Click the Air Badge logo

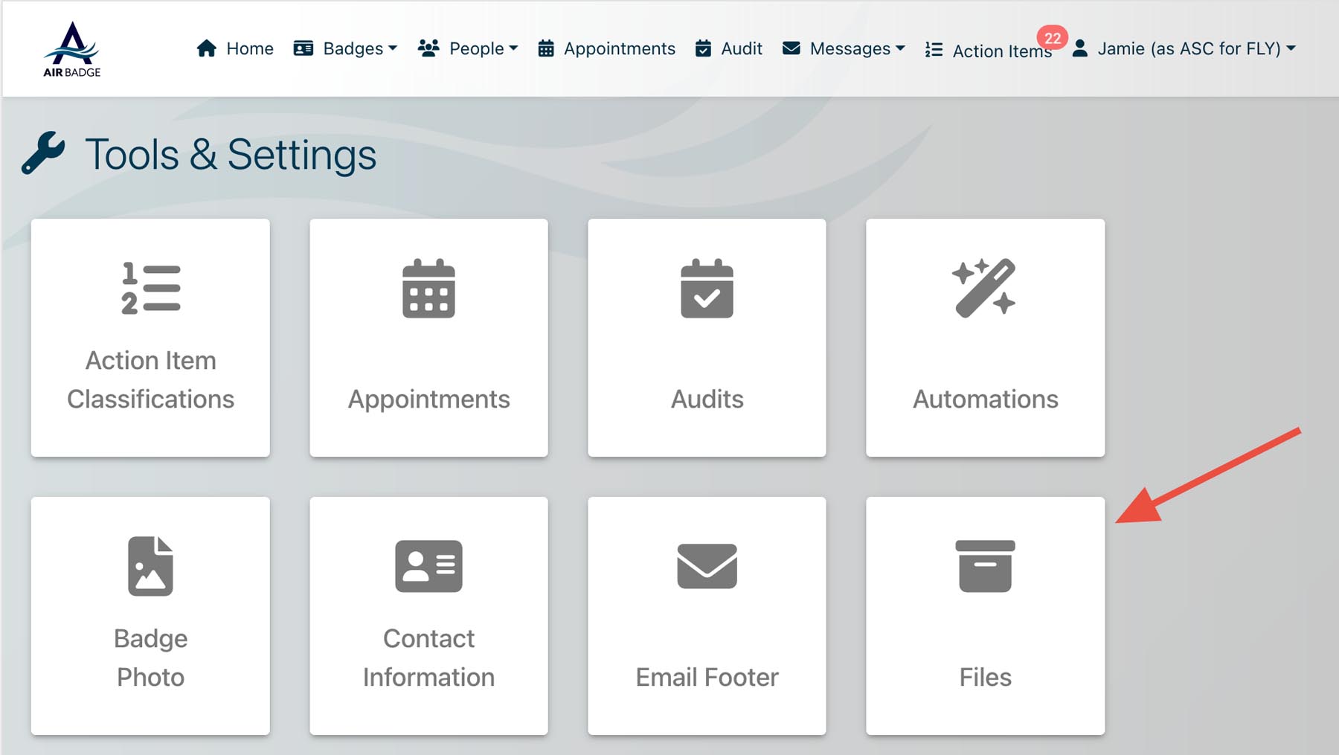point(71,49)
